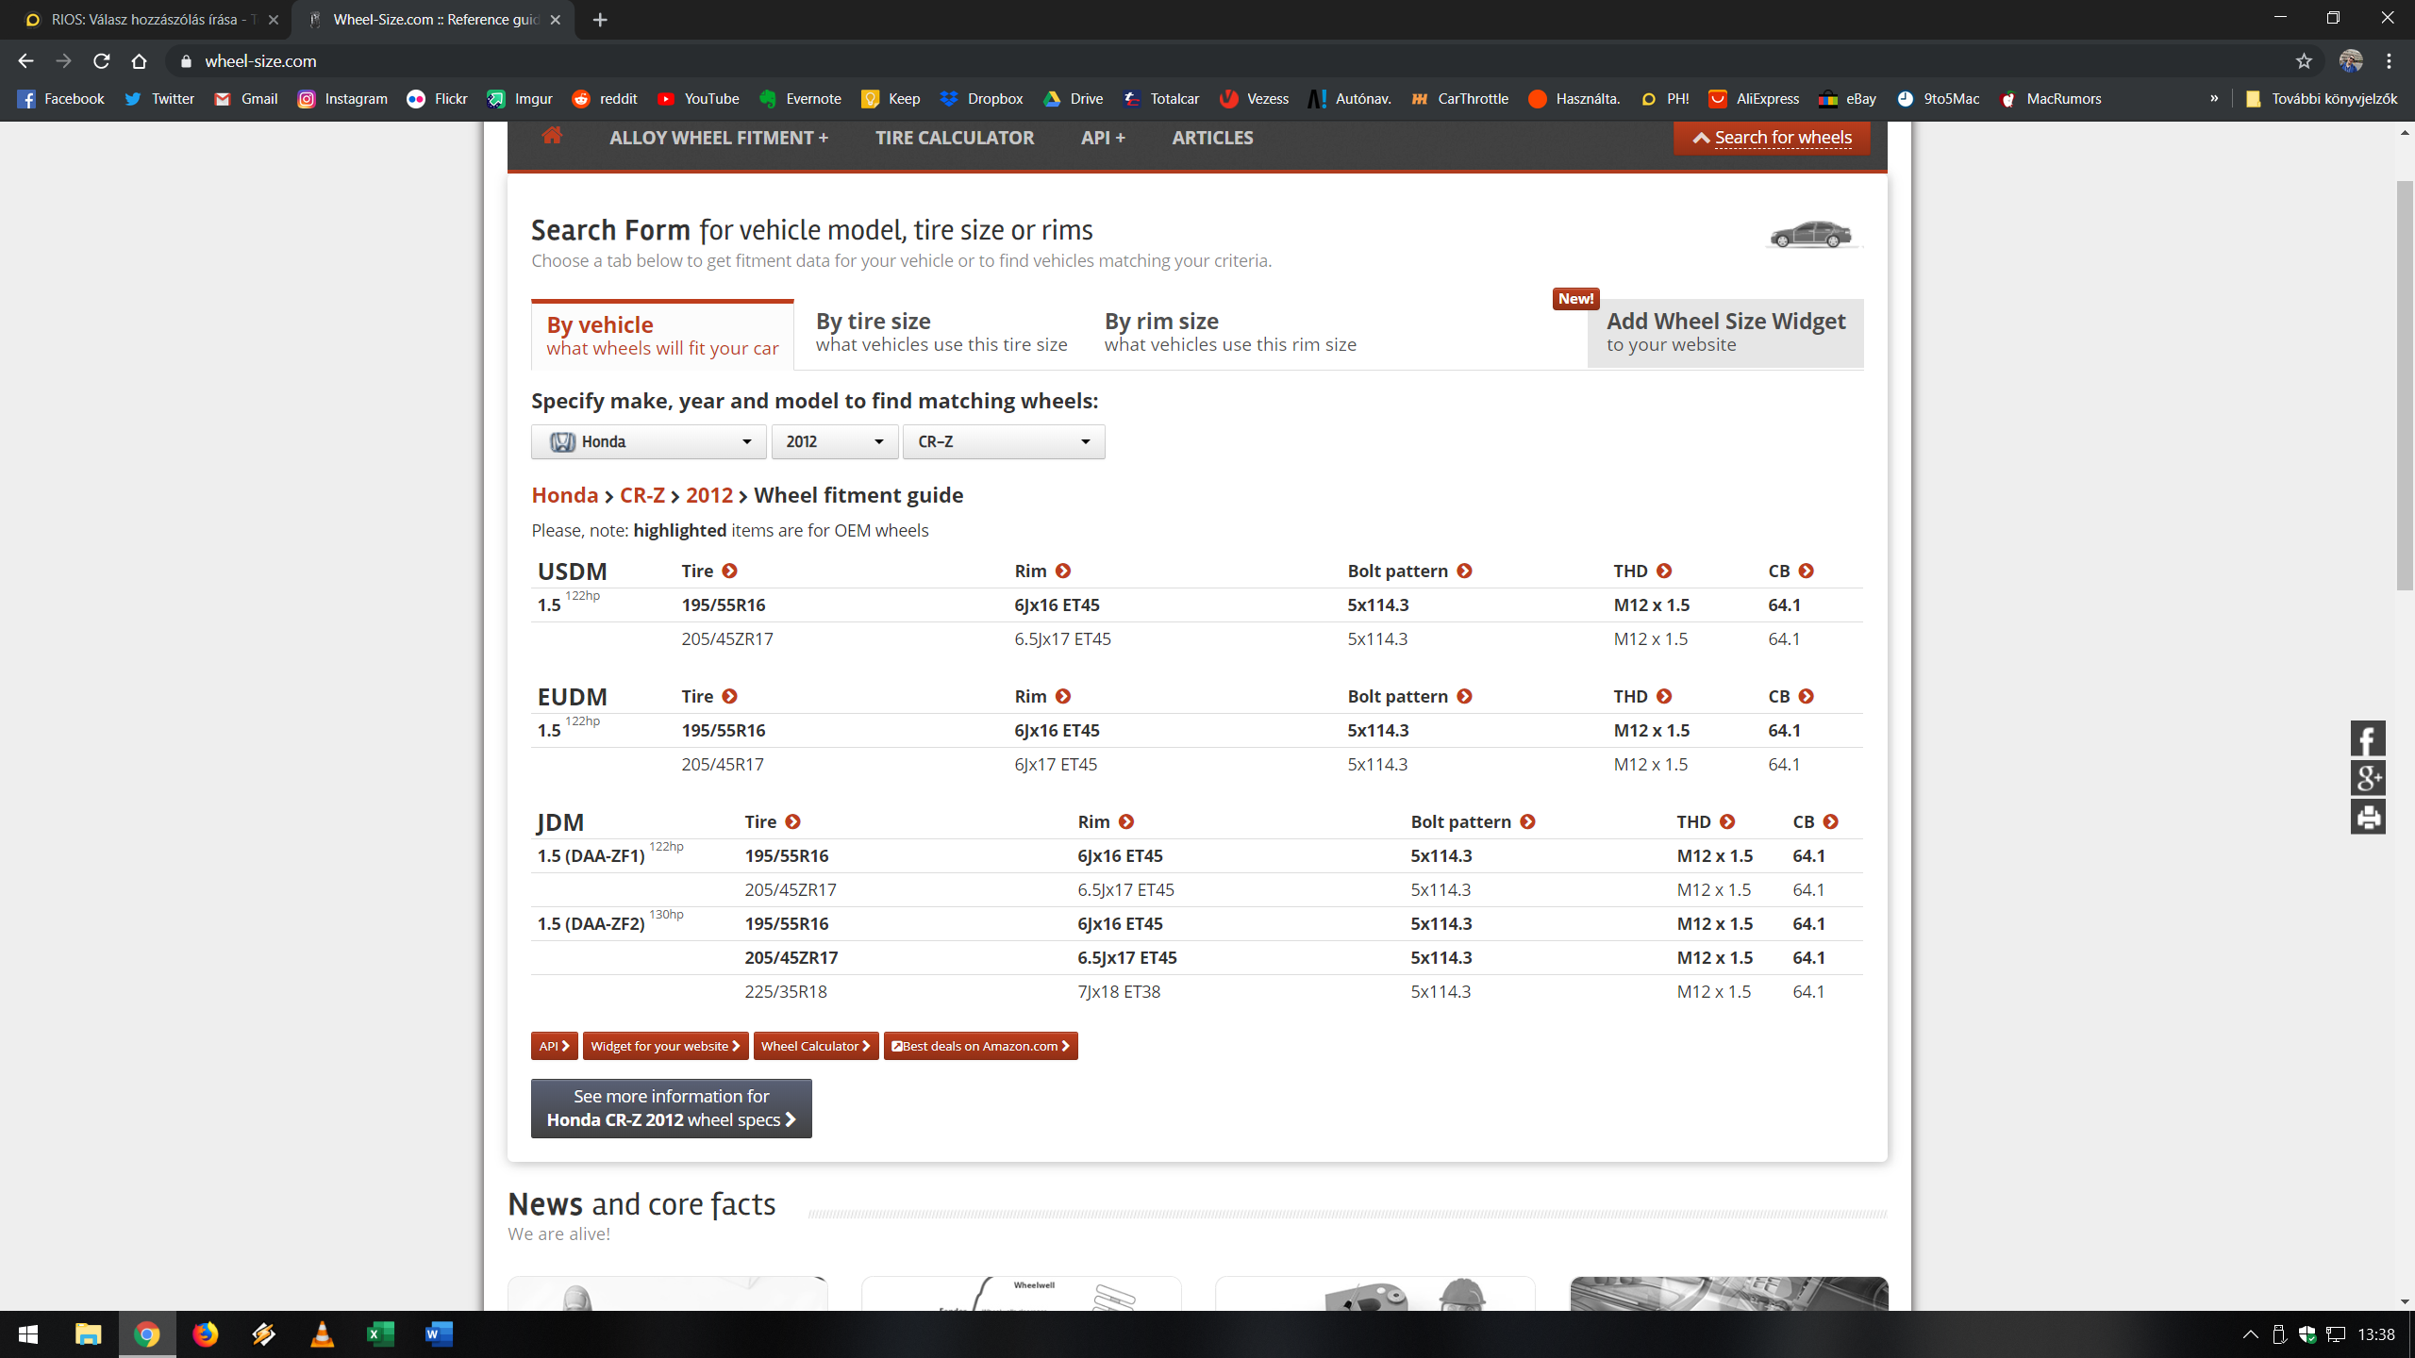The width and height of the screenshot is (2415, 1358).
Task: Click the Facebook share icon on right
Action: [x=2368, y=739]
